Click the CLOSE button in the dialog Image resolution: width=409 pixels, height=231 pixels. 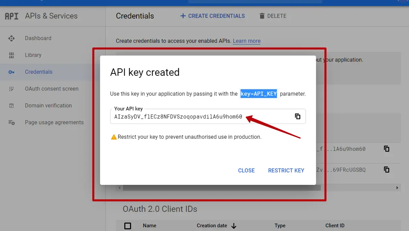[246, 170]
